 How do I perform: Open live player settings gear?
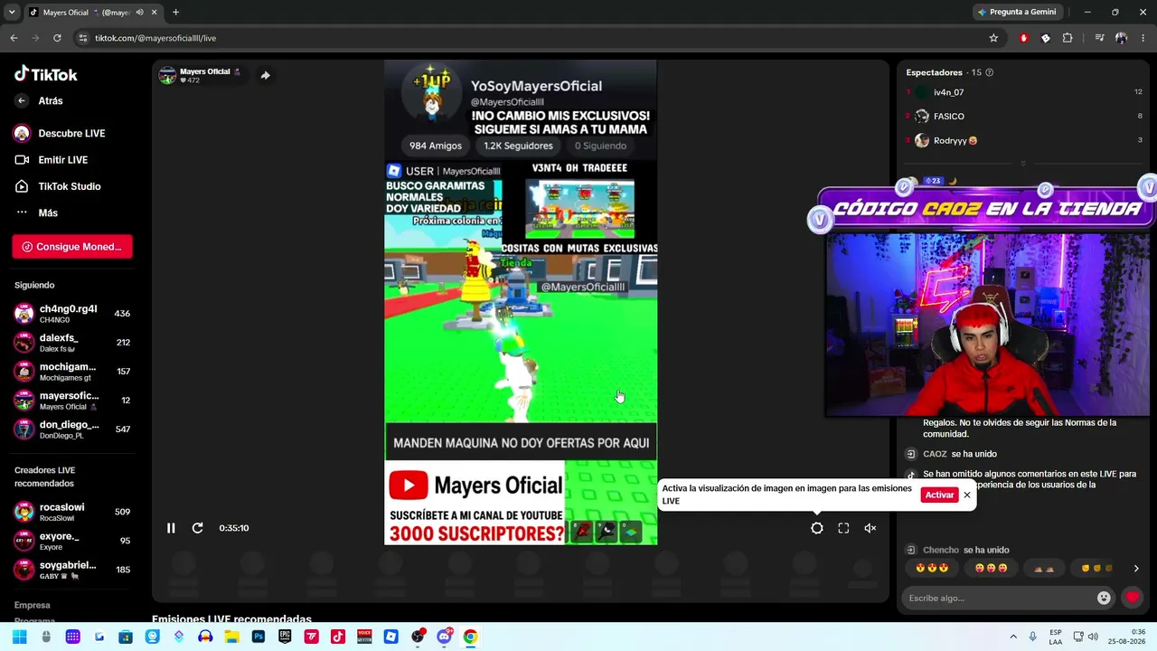tap(817, 528)
